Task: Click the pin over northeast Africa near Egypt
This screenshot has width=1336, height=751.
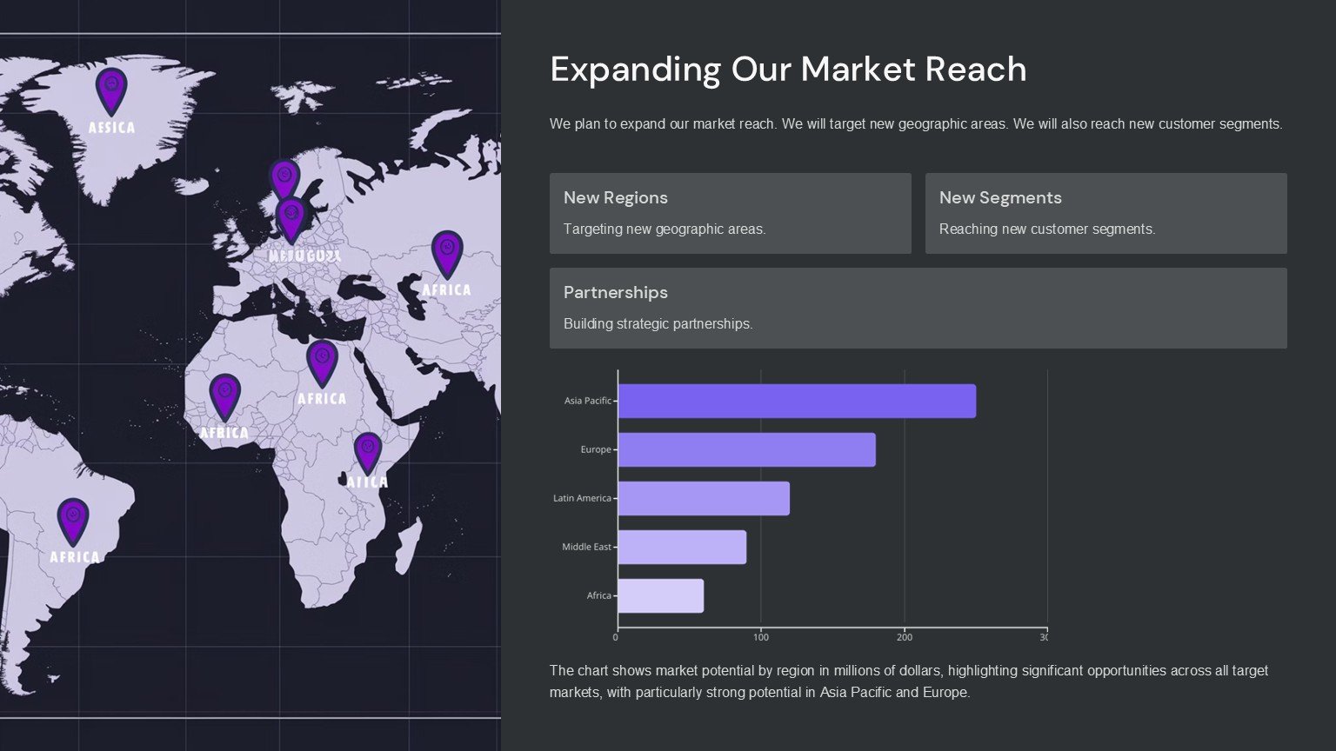Action: point(322,361)
